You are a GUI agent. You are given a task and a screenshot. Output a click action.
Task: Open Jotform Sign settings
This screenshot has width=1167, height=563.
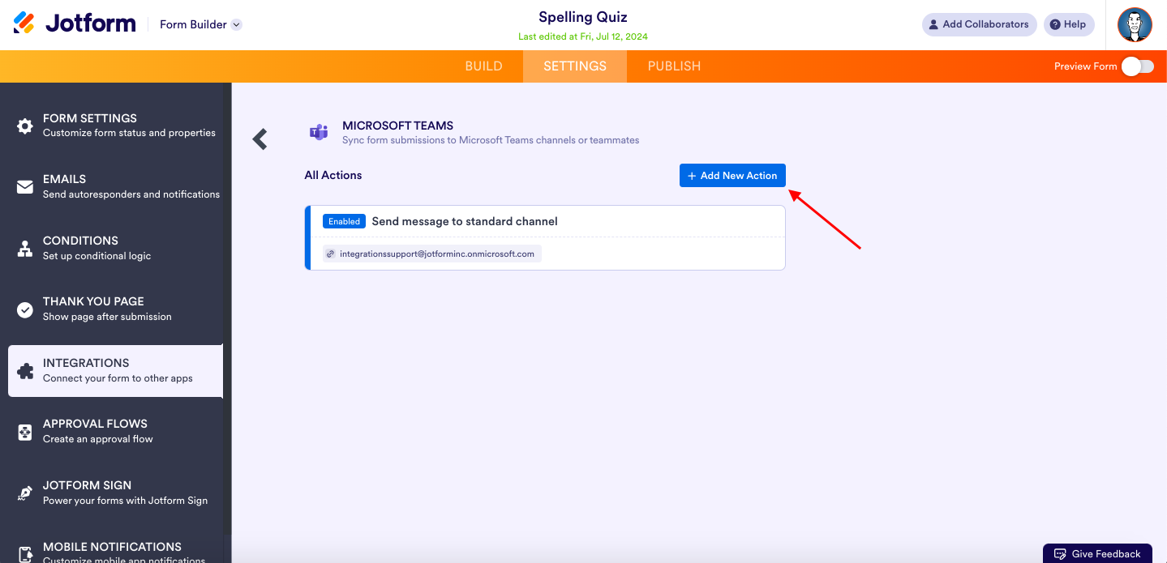pyautogui.click(x=115, y=493)
